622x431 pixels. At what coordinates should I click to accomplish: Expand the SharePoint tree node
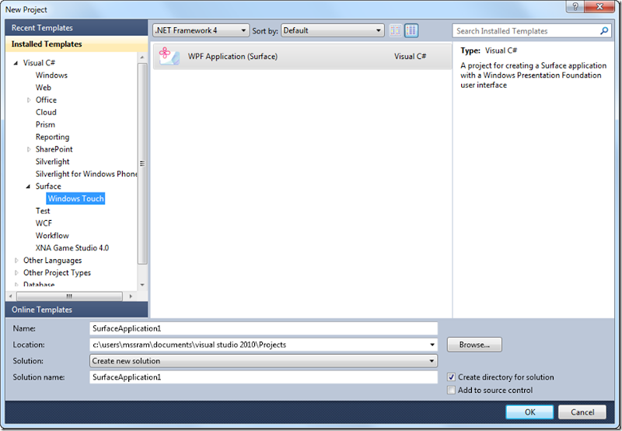pos(29,149)
